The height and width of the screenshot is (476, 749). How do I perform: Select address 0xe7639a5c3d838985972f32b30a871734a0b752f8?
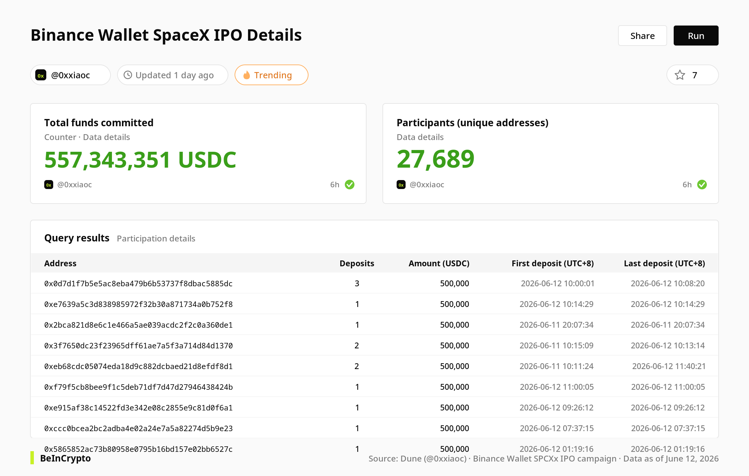[139, 304]
